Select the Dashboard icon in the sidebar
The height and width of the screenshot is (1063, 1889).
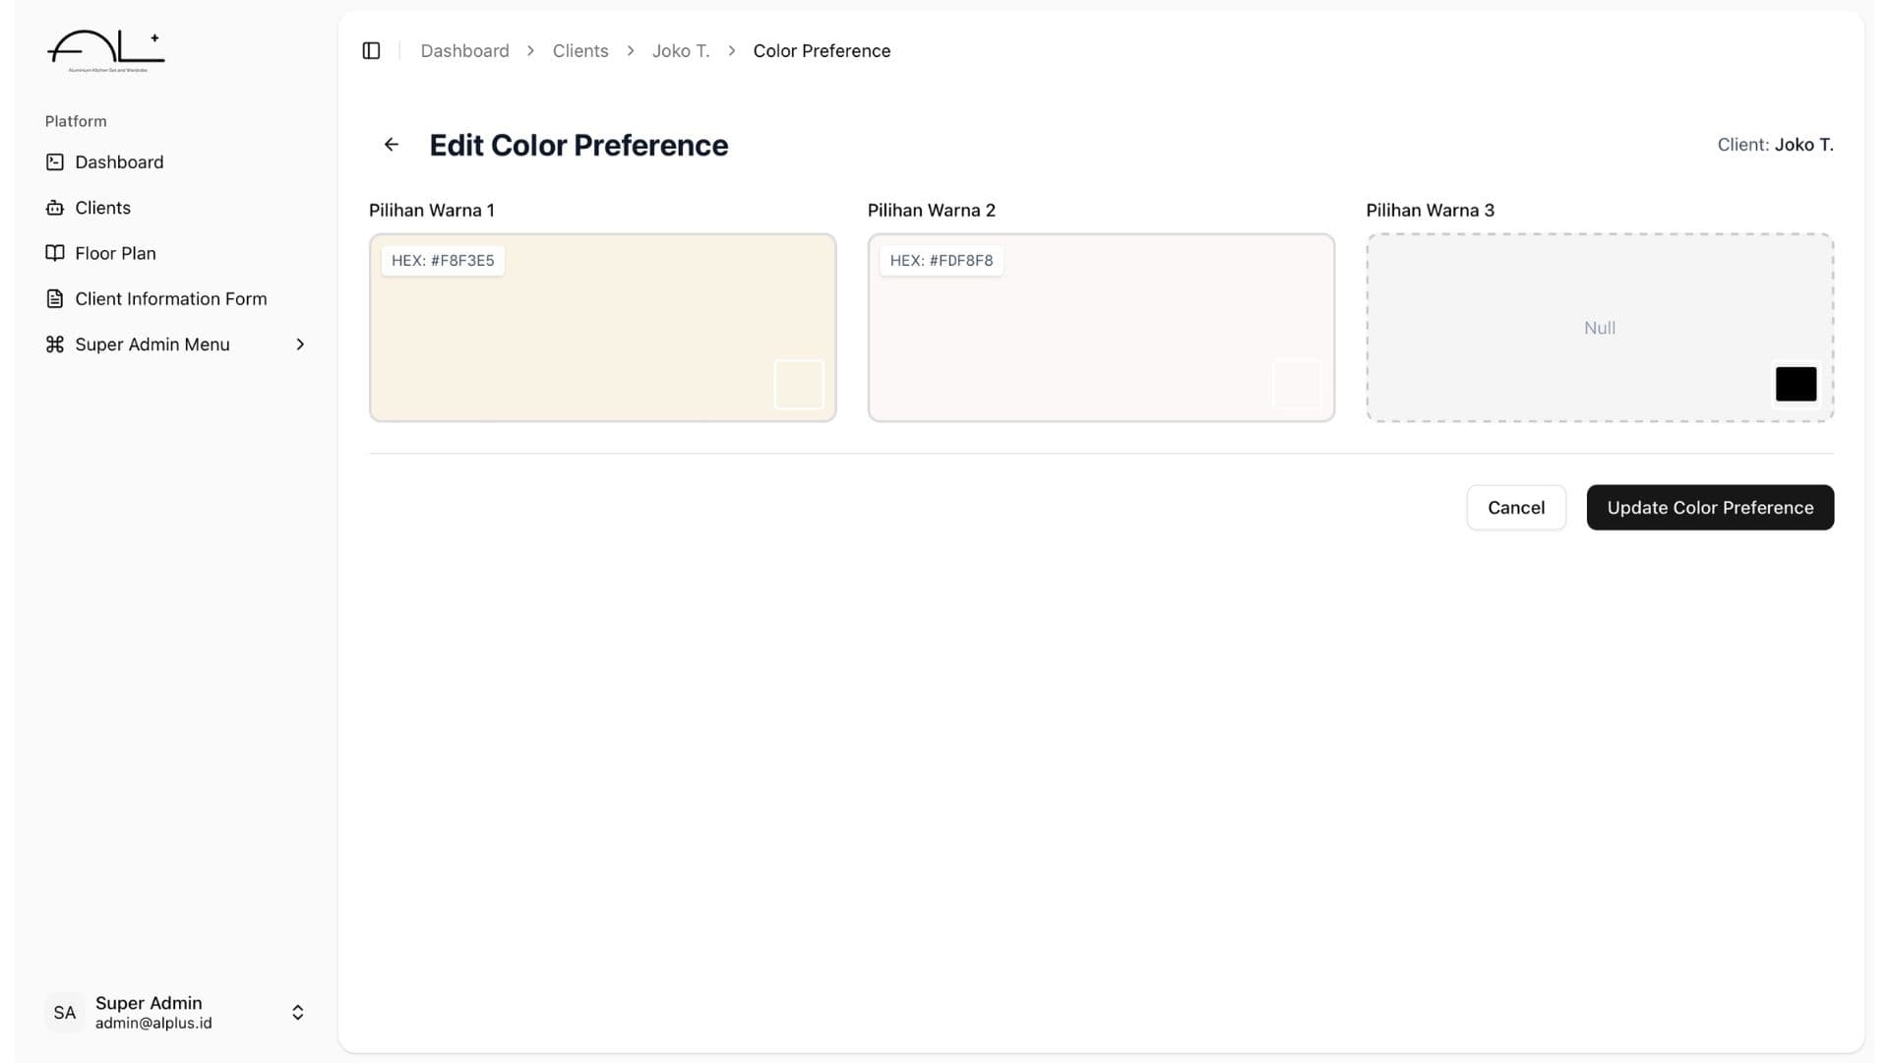[55, 161]
